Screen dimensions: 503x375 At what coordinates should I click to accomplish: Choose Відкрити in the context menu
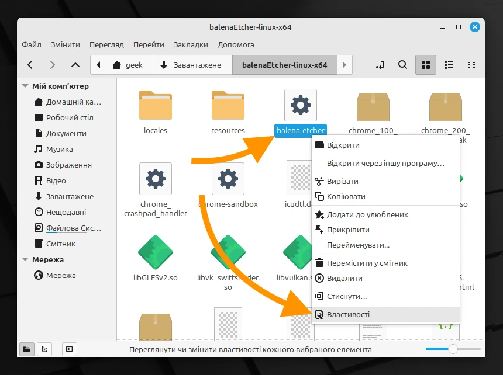[385, 145]
